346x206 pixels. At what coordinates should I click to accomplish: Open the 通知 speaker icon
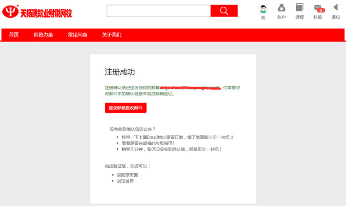click(x=335, y=8)
